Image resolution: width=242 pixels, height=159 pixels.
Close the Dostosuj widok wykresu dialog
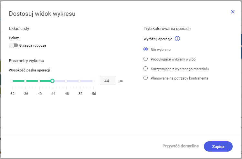(x=233, y=12)
